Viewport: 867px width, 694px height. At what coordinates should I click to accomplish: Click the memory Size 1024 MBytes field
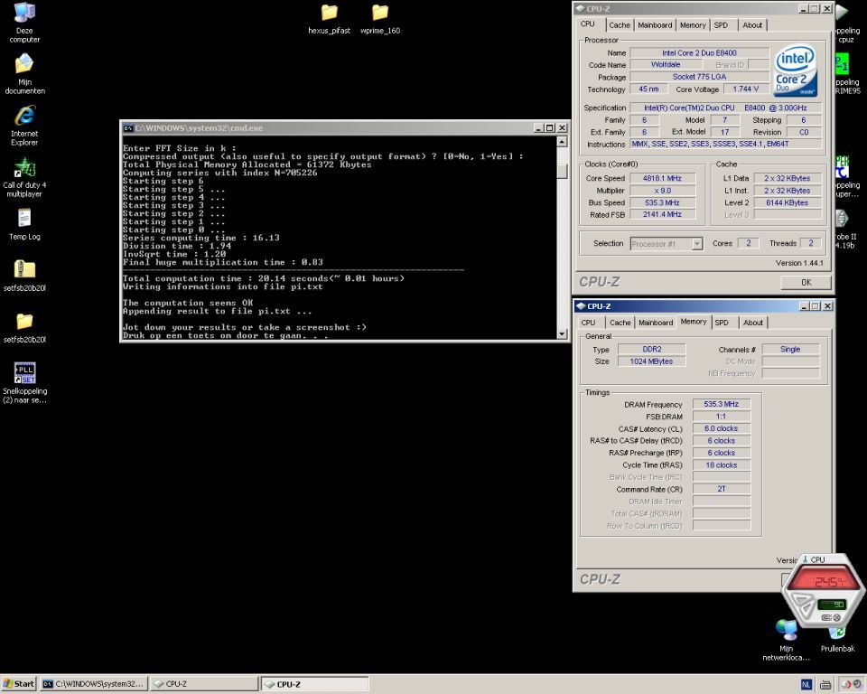coord(651,361)
